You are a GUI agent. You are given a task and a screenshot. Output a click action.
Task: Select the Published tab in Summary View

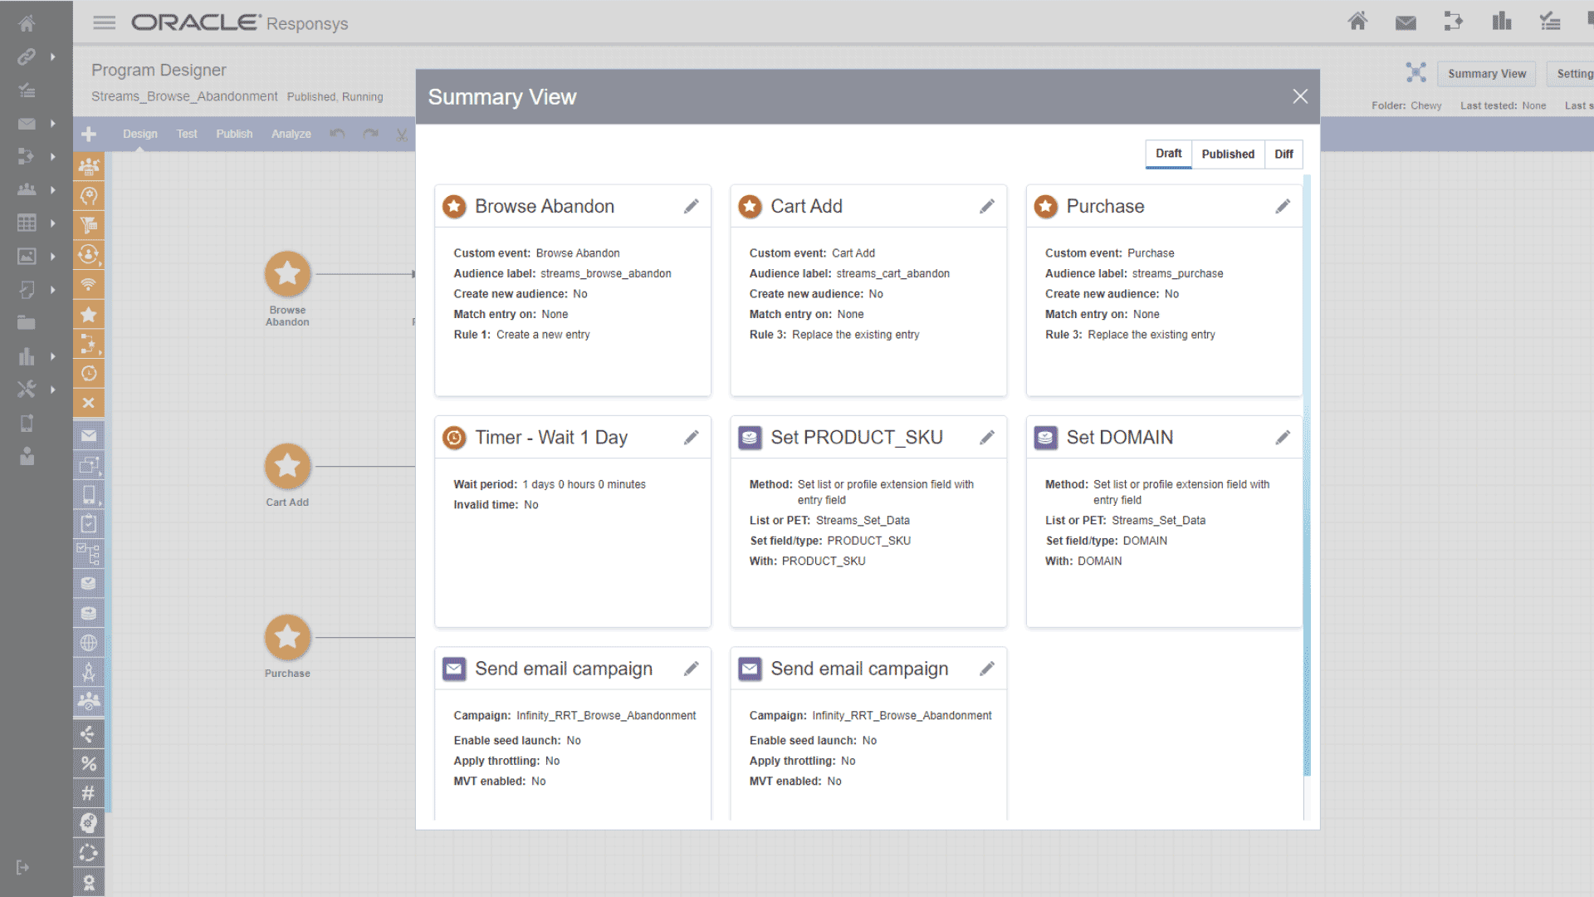point(1227,154)
